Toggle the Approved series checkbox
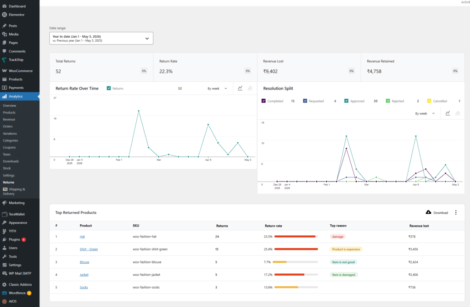The height and width of the screenshot is (307, 470). 346,101
